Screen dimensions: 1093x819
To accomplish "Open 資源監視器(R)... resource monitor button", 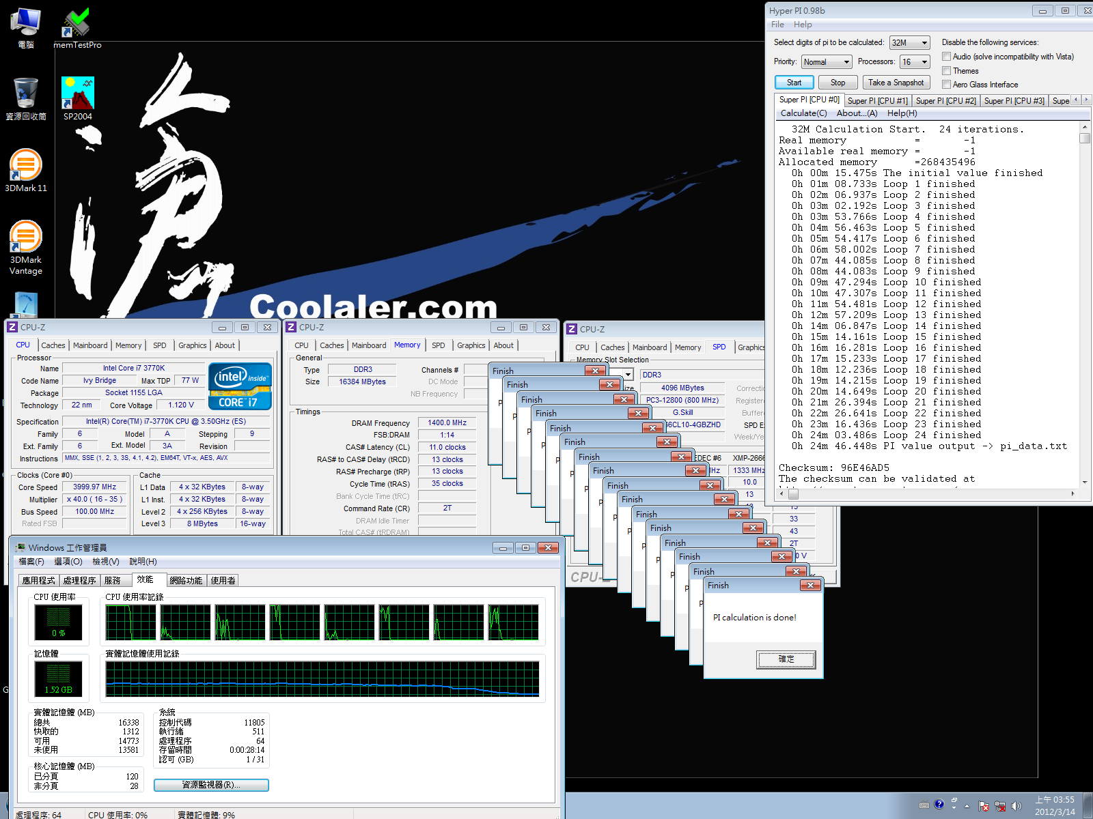I will coord(211,785).
